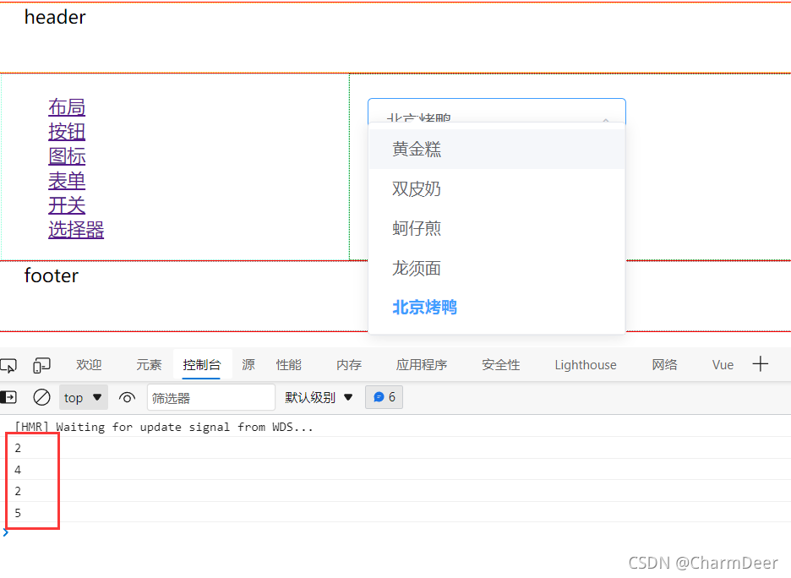Switch to the 安全性 tab

pos(500,365)
